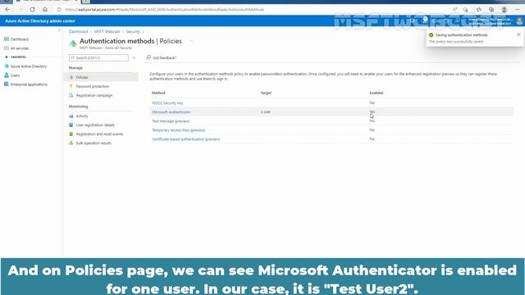Click the Method column header
525x295 pixels.
[x=158, y=93]
